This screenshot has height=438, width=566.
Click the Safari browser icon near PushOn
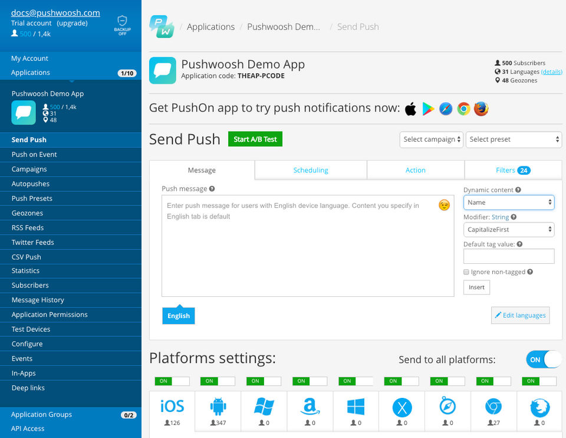pos(446,109)
